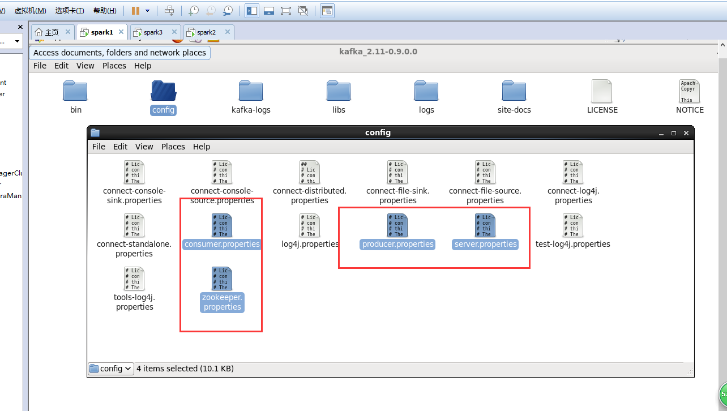Click the config window title bar folder icon
This screenshot has height=411, width=727.
[x=95, y=133]
